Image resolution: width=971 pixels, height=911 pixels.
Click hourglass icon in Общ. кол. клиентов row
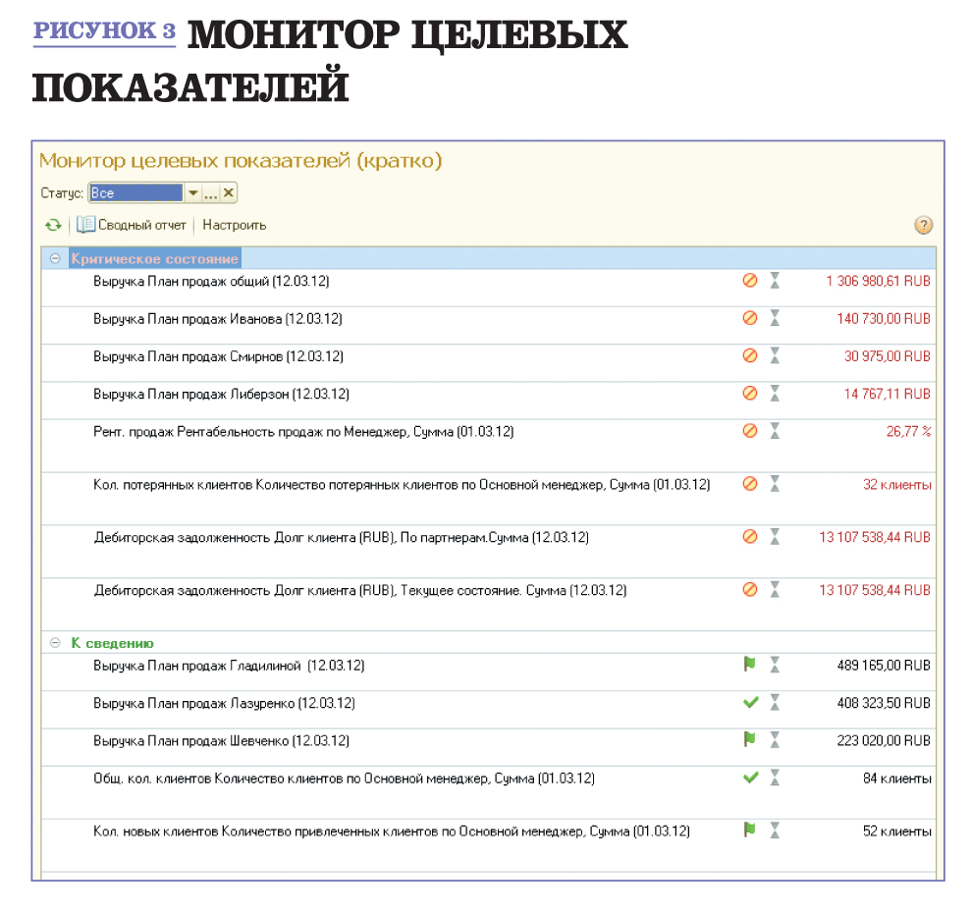[x=775, y=777]
